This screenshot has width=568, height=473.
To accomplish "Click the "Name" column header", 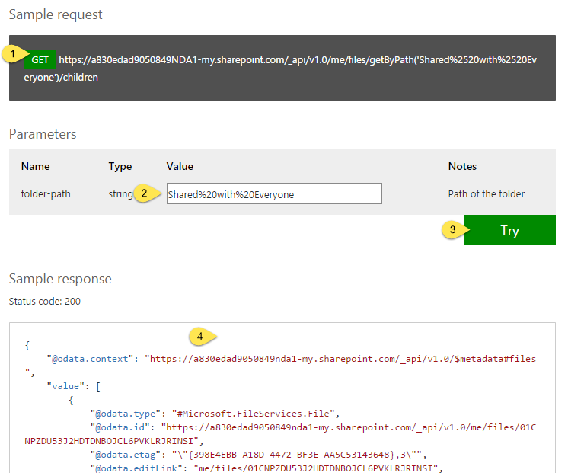I will (36, 166).
